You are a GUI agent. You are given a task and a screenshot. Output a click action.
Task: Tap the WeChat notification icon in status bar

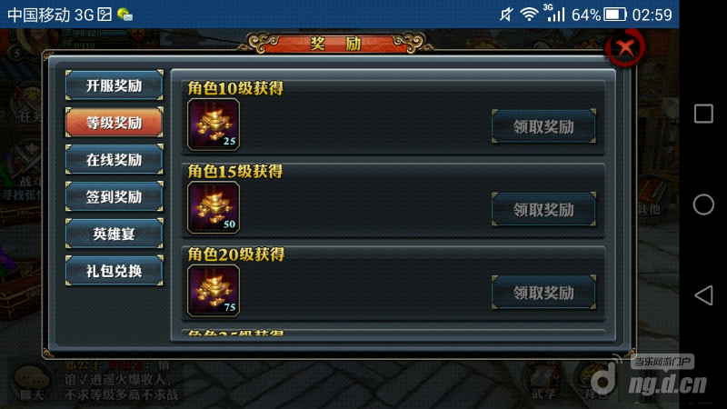(124, 15)
